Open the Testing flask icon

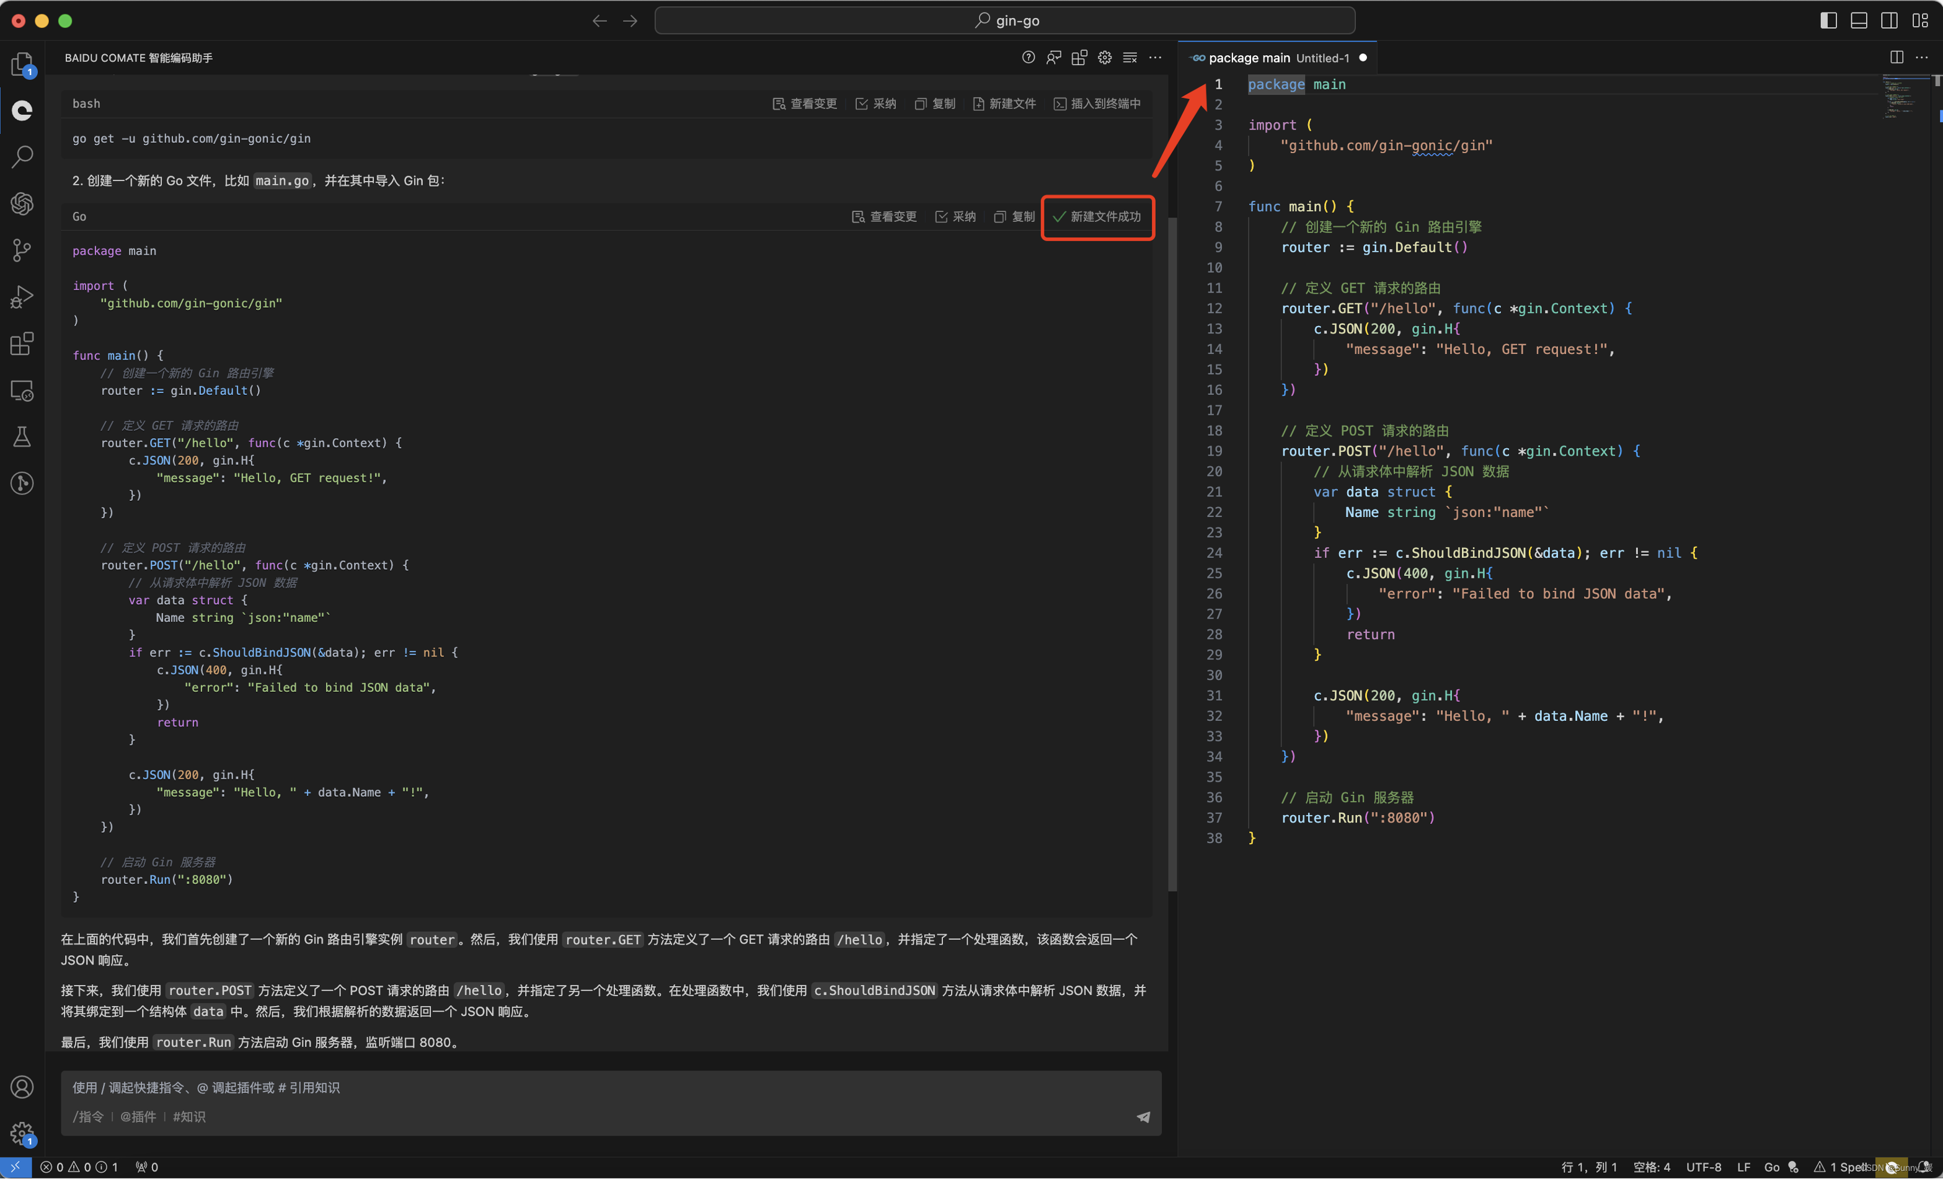pyautogui.click(x=22, y=436)
